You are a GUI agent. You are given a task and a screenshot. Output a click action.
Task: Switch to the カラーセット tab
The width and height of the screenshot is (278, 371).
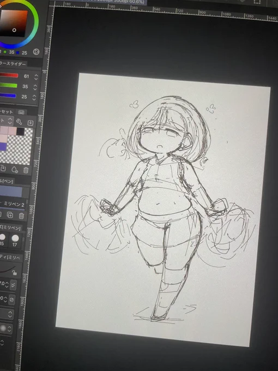pos(7,111)
